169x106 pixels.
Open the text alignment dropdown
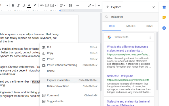pyautogui.click(x=62, y=5)
